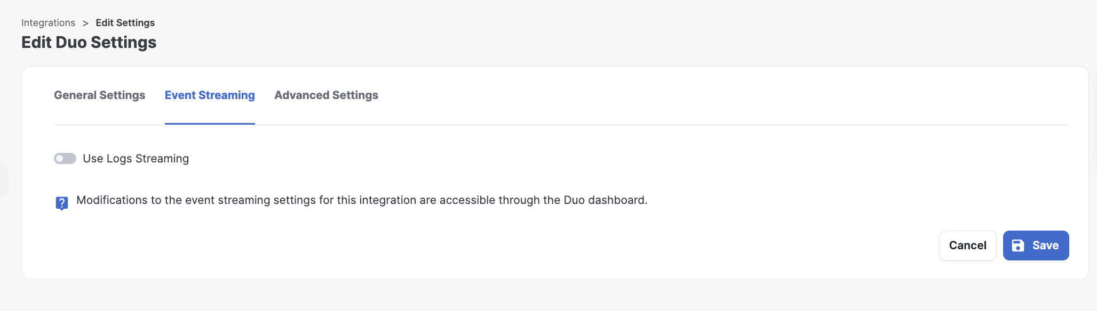The height and width of the screenshot is (311, 1097).
Task: Open the General Settings tab
Action: pos(100,95)
